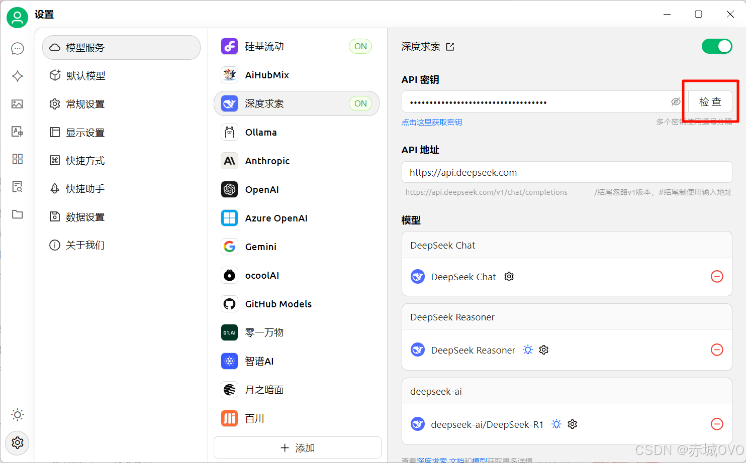
Task: Open 显示设置 settings section
Action: 121,132
